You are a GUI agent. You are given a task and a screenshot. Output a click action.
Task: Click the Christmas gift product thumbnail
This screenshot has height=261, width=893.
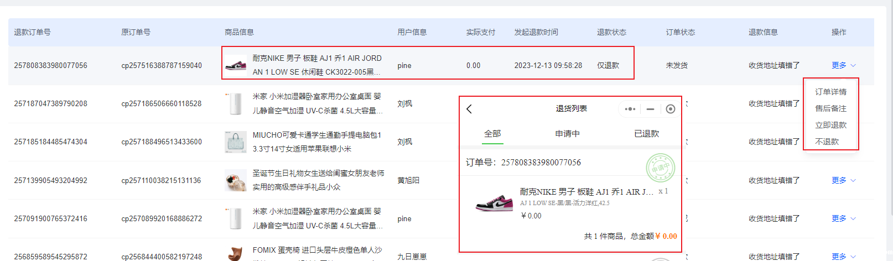236,180
